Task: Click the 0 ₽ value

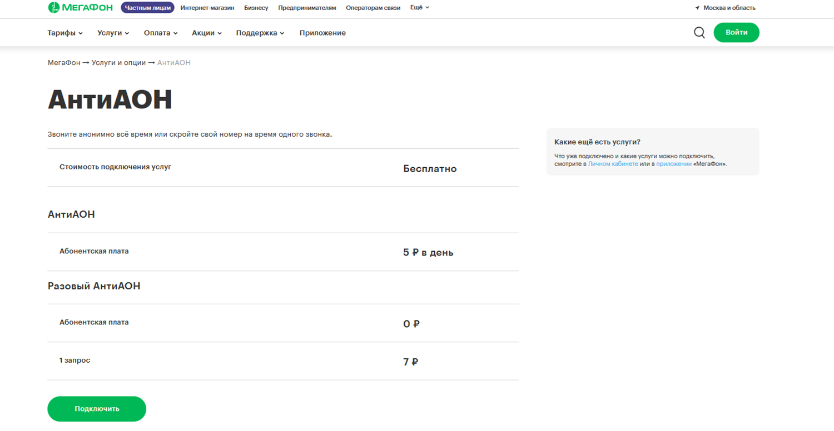Action: click(411, 324)
